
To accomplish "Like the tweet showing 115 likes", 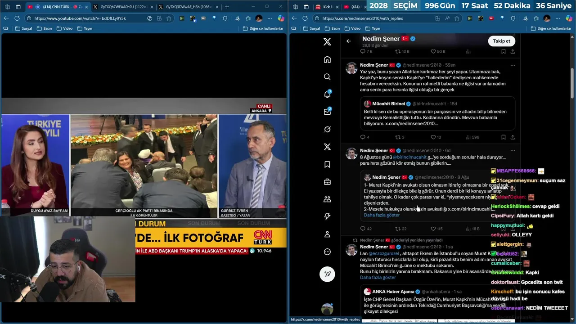I will (x=436, y=229).
